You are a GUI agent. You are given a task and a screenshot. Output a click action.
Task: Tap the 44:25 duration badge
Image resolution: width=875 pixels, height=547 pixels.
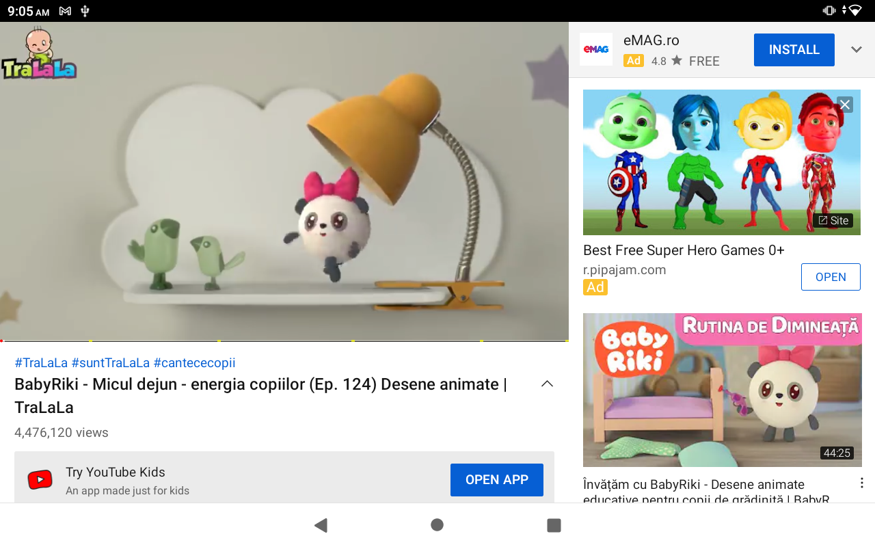point(837,453)
